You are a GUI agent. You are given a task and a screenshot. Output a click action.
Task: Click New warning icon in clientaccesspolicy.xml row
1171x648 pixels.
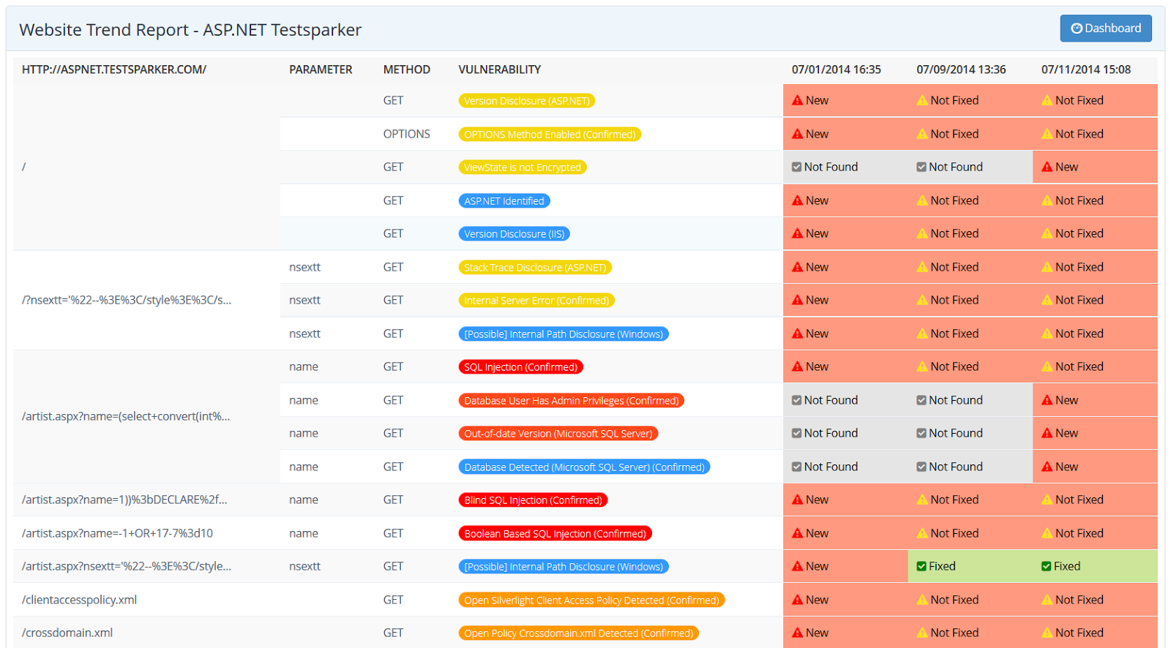798,600
